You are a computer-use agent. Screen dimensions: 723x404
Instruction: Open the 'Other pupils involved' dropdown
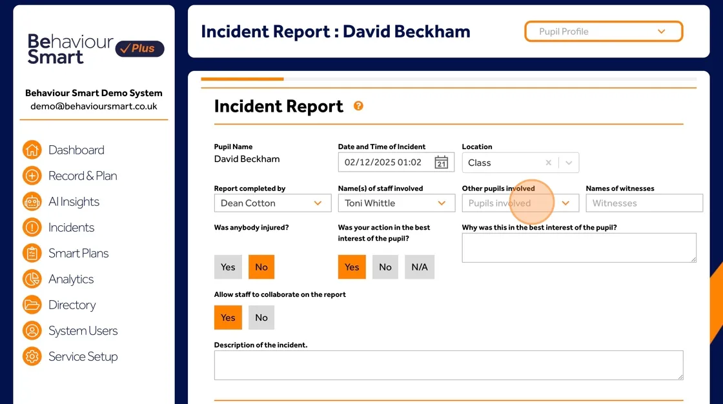[x=566, y=203]
